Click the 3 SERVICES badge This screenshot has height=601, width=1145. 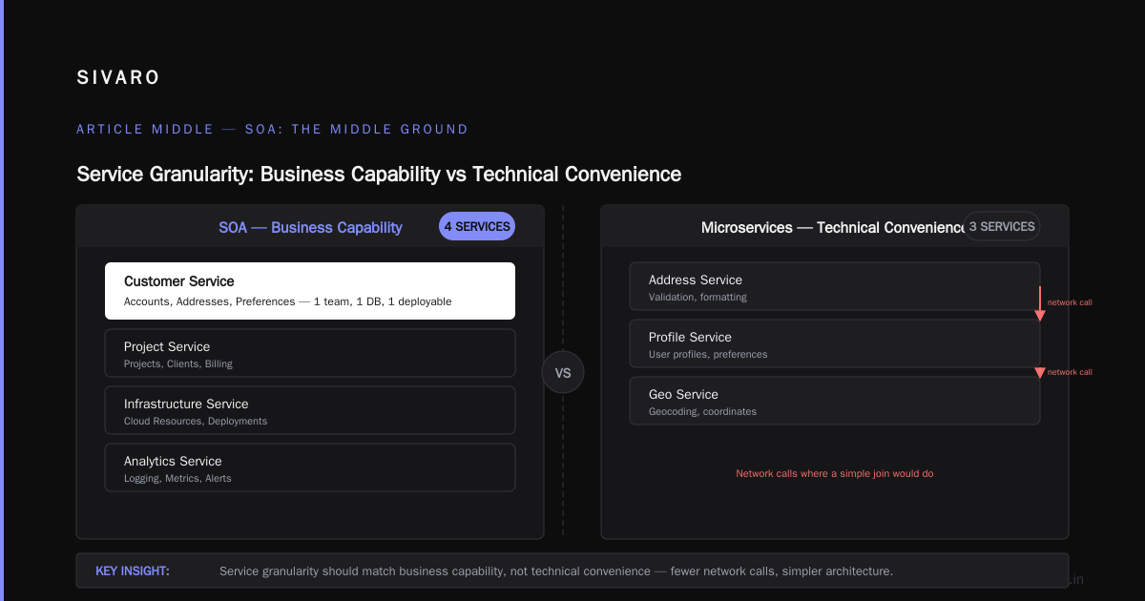coord(1001,227)
